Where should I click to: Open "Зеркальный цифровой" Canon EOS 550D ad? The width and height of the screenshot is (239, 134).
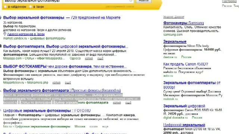184,106
